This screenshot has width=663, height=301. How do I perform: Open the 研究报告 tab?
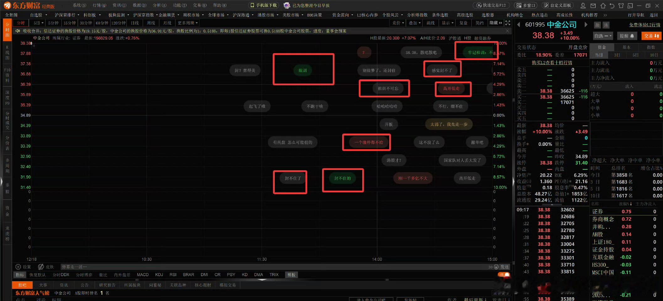107,285
